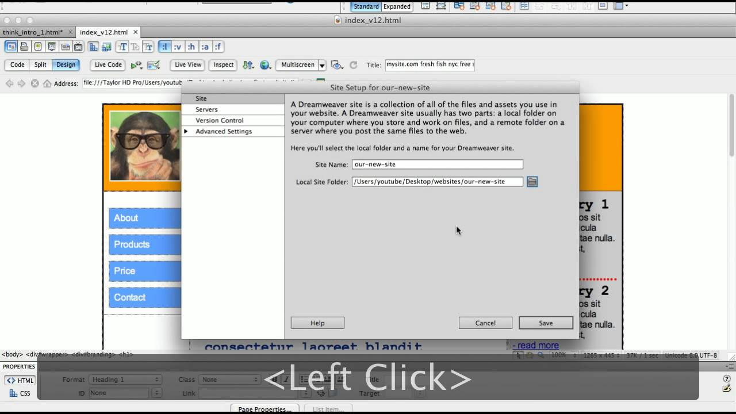This screenshot has height=414, width=736.
Task: Close the index_v12.html tab
Action: coord(136,32)
